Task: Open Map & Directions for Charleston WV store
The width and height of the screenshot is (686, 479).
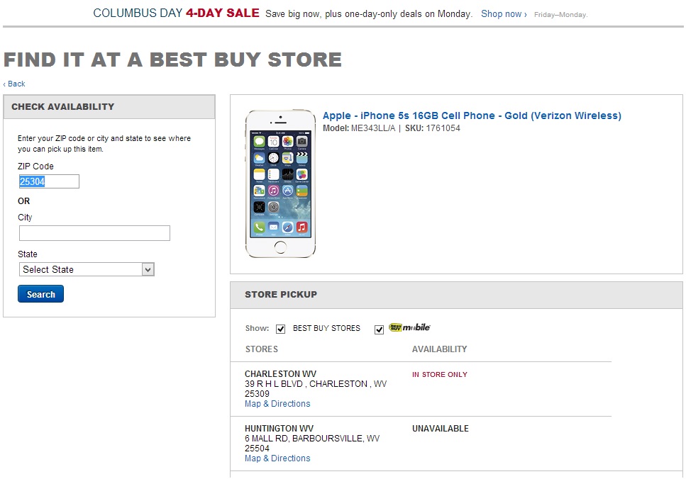Action: pyautogui.click(x=277, y=404)
